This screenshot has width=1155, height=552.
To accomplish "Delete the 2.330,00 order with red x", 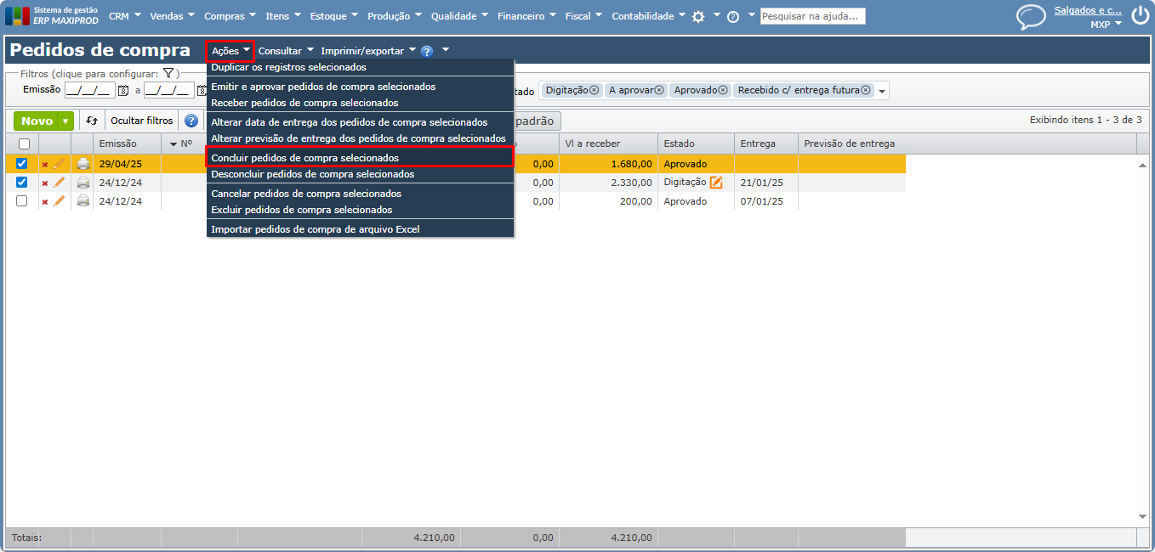I will pyautogui.click(x=45, y=183).
